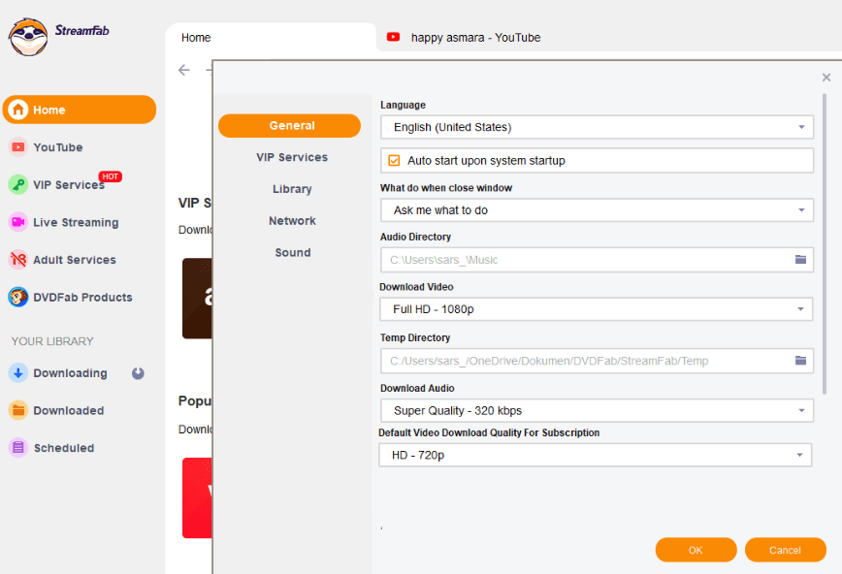
Task: Select the VIP Services settings tab
Action: click(292, 157)
